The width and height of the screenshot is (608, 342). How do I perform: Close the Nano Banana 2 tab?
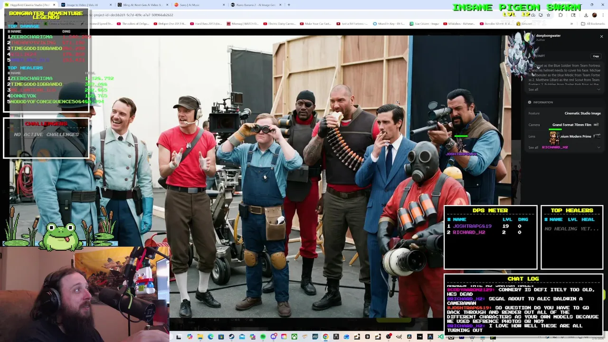point(280,5)
